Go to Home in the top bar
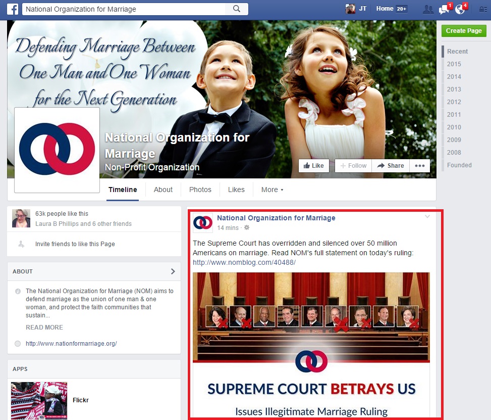 [x=385, y=9]
